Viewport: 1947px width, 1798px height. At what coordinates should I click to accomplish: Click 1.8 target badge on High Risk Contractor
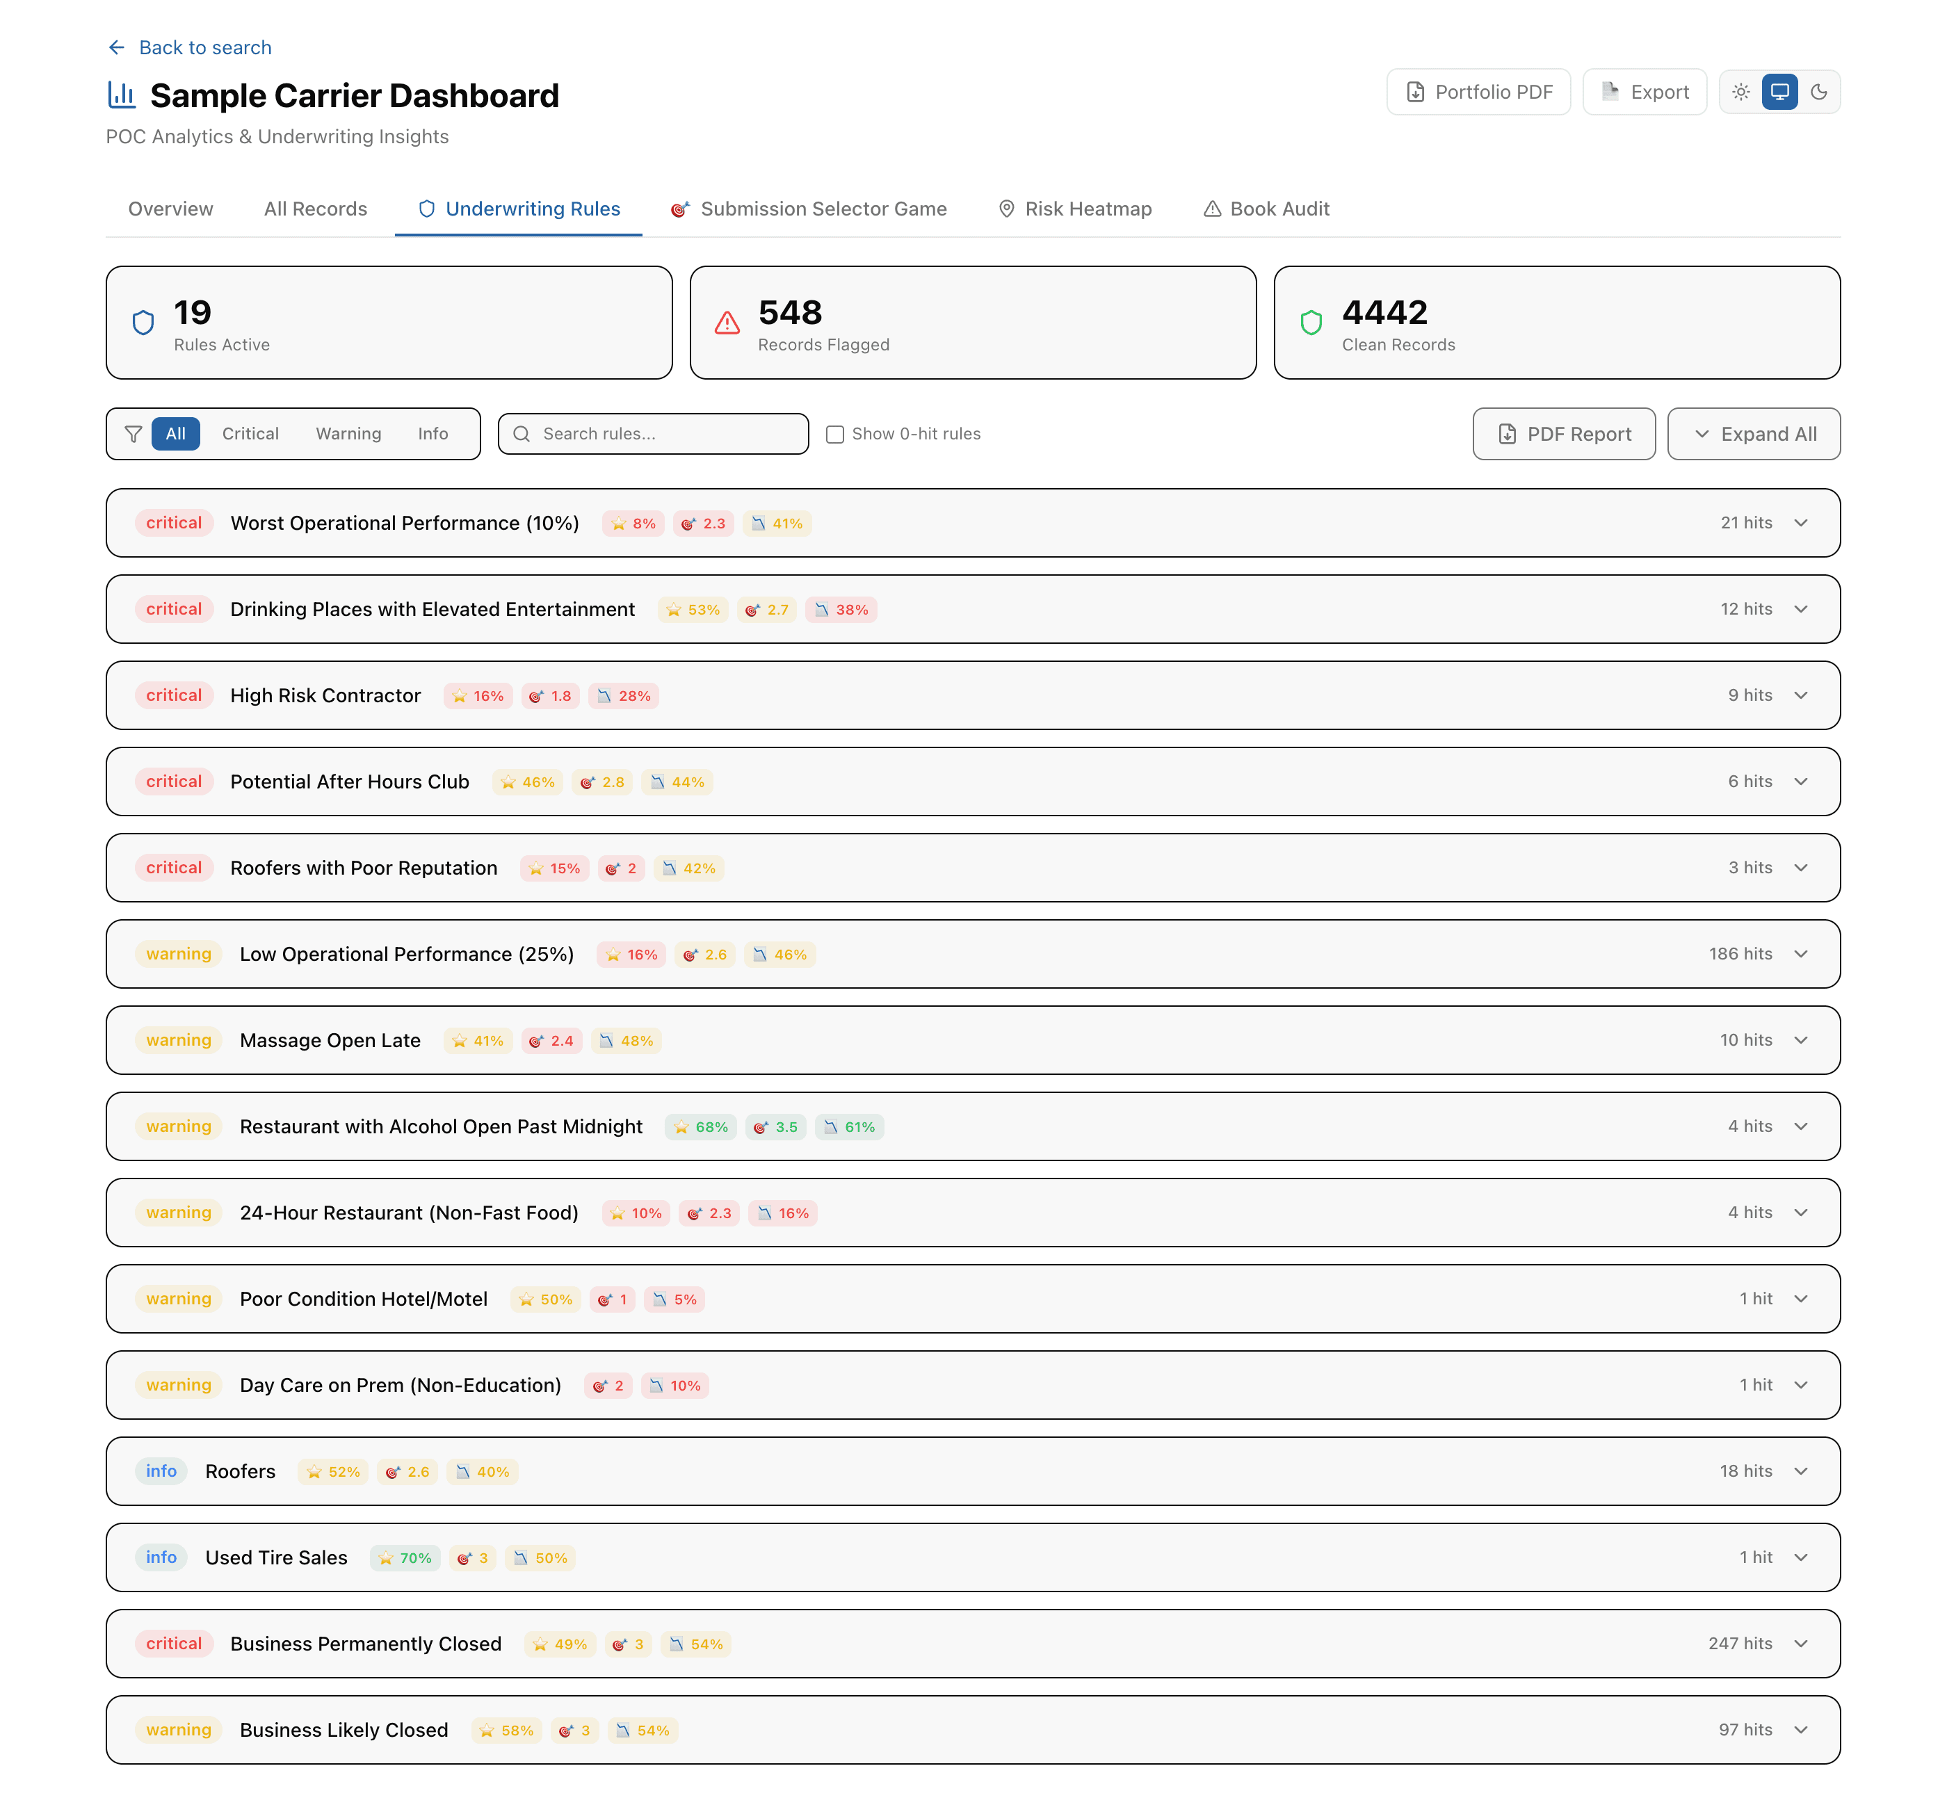pos(551,697)
